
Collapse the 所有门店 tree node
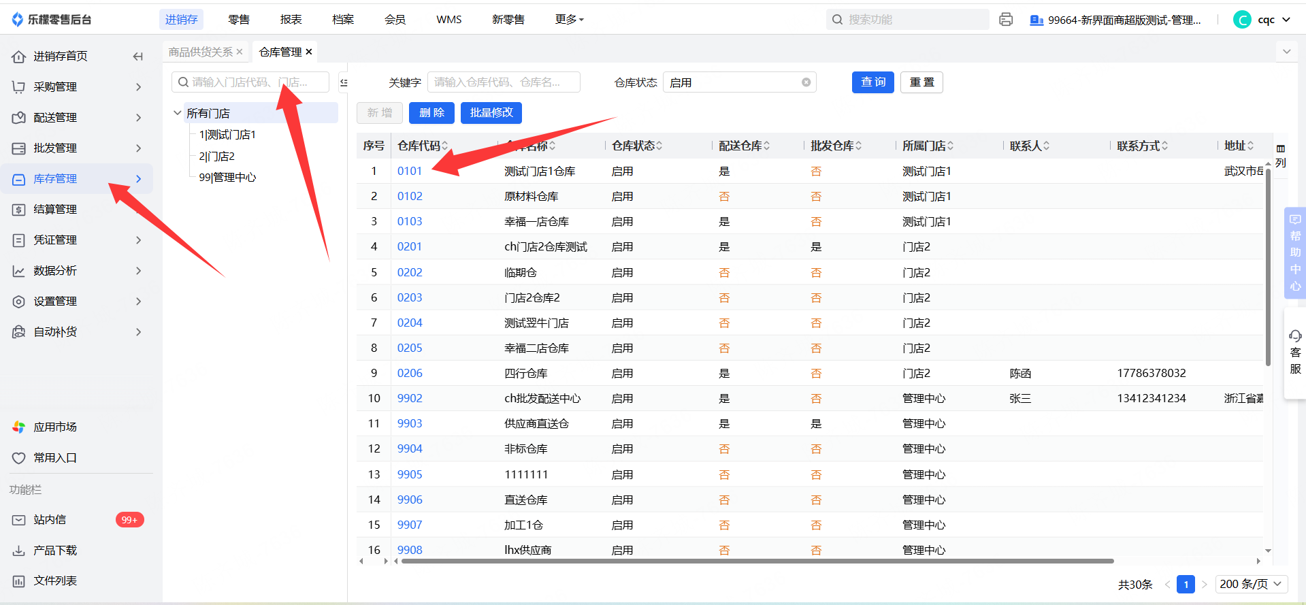tap(178, 113)
